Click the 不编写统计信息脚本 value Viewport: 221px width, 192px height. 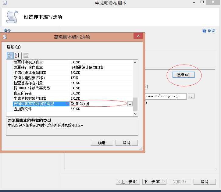pyautogui.click(x=87, y=67)
